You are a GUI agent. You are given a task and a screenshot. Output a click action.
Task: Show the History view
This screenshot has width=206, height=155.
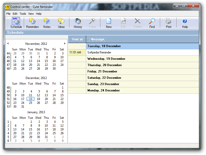[78, 23]
